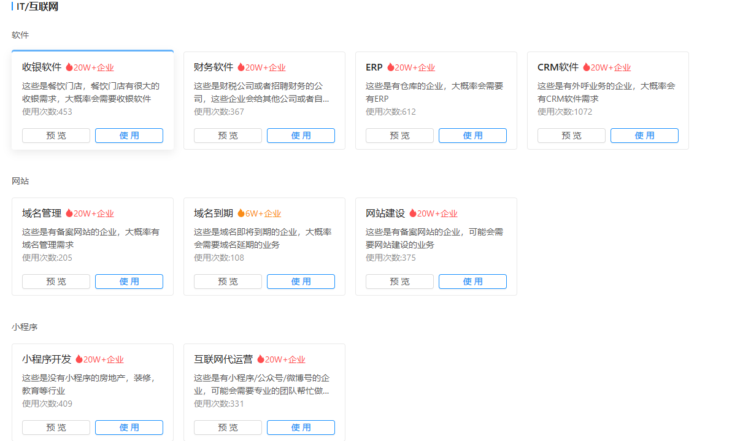This screenshot has width=732, height=441.
Task: Use the 域名到期 template
Action: pos(301,282)
